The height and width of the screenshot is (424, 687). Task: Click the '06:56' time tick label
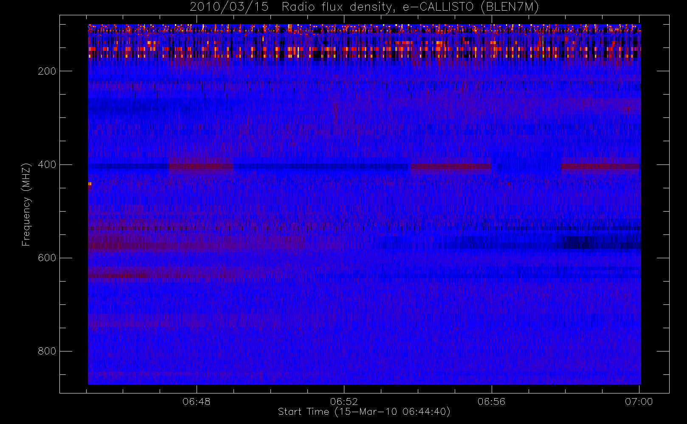[491, 402]
